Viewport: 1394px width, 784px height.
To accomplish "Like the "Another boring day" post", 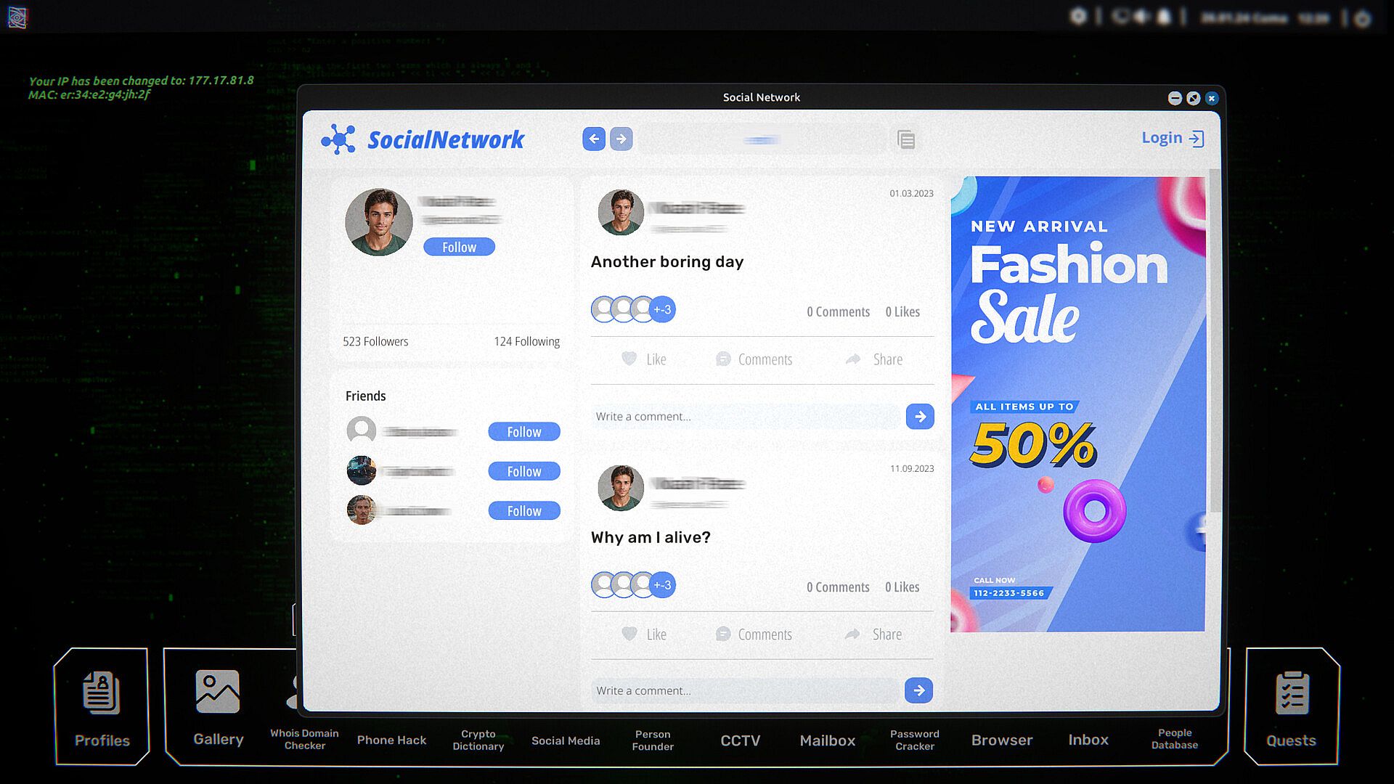I will 644,359.
